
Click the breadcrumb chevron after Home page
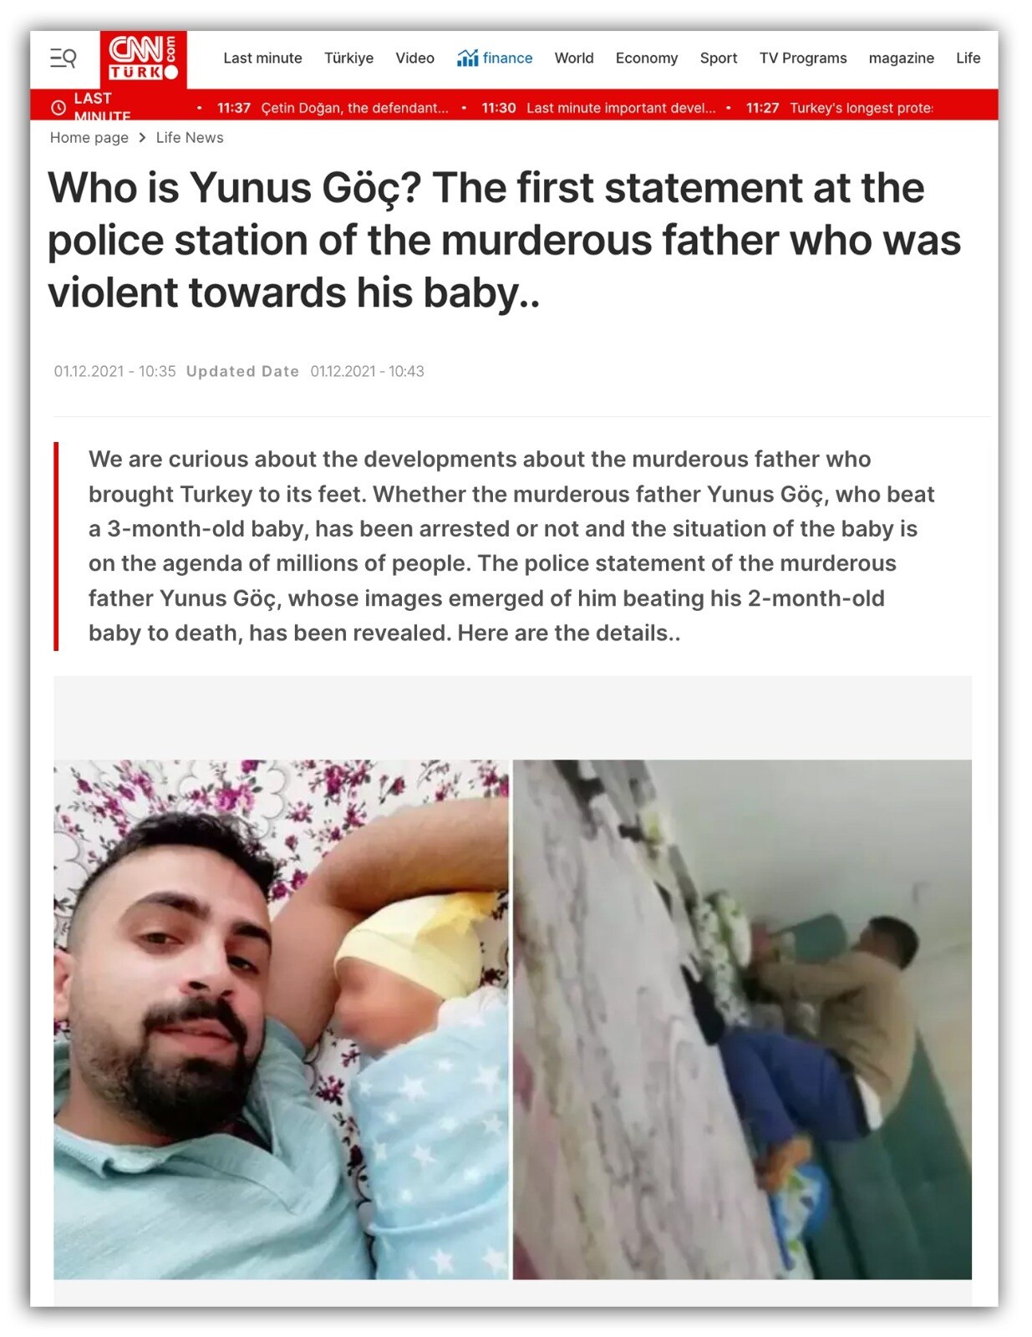point(143,138)
